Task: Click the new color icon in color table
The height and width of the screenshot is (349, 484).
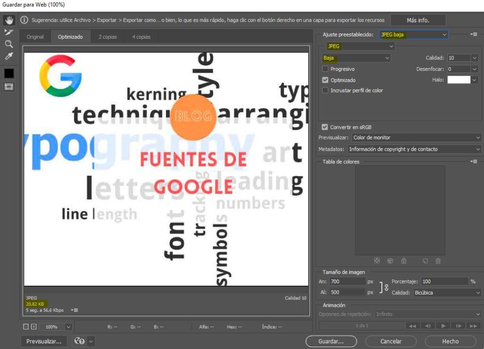Action: (x=425, y=261)
